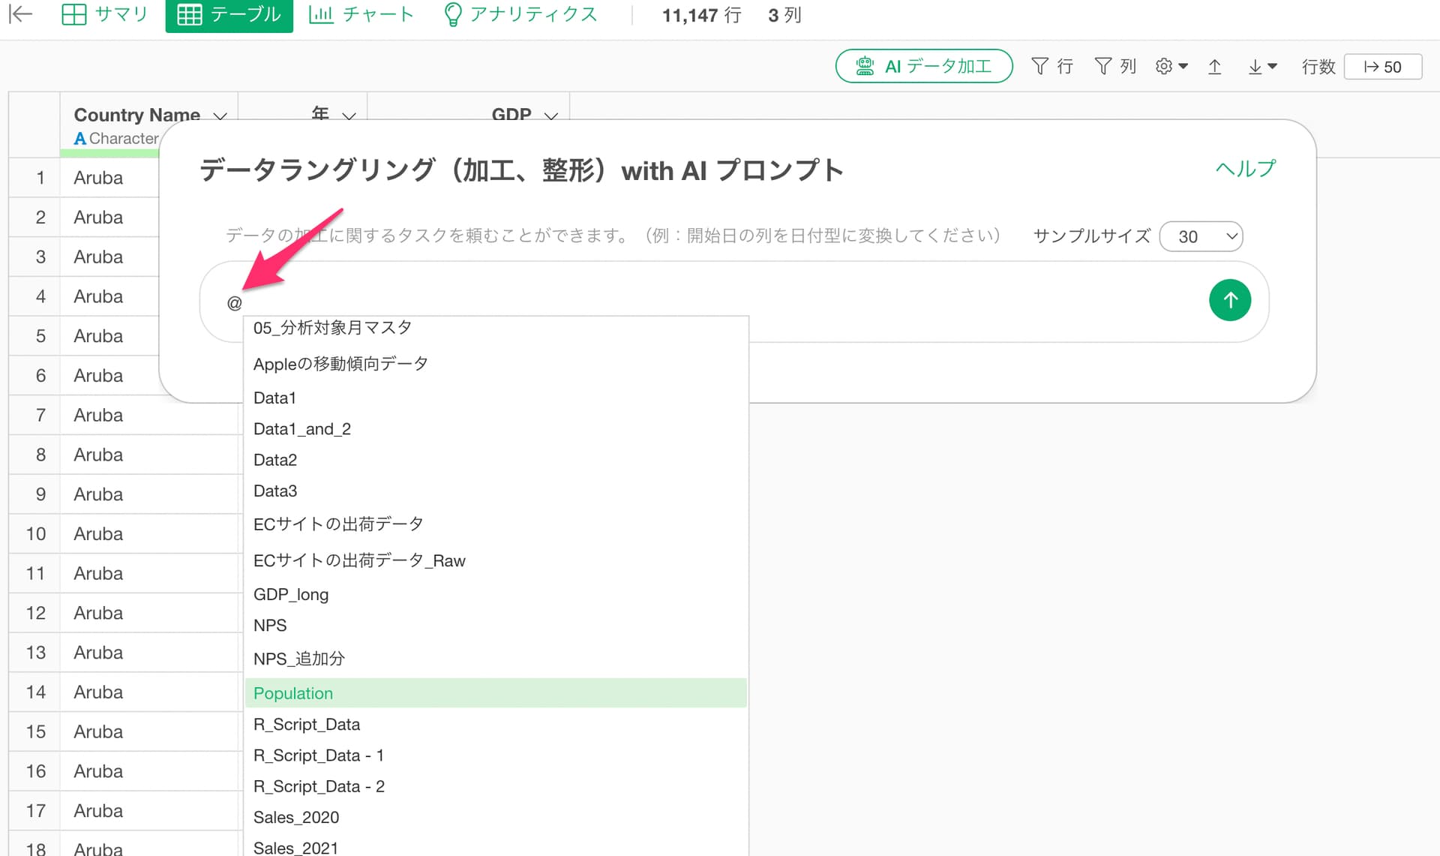
Task: Open GDP column menu chevron
Action: coord(551,116)
